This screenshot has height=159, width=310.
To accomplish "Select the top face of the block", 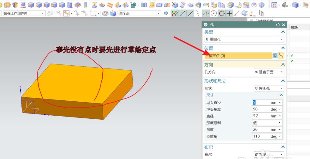I will pos(77,83).
